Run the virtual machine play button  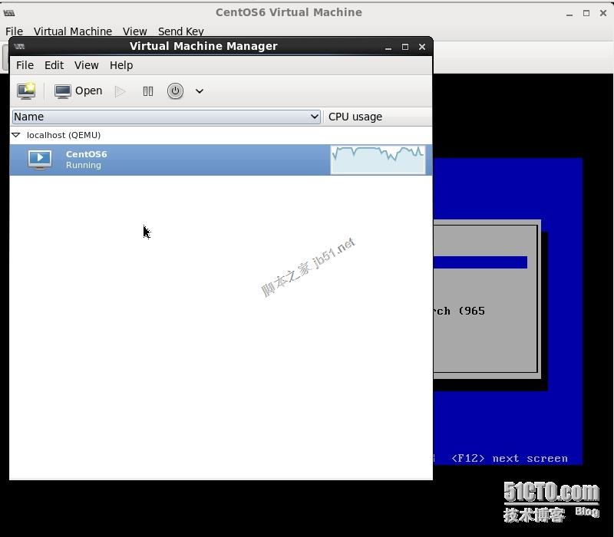(120, 91)
